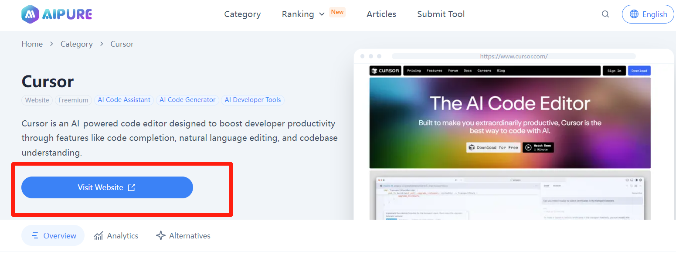Switch to the Overview tab
This screenshot has height=255, width=676.
(53, 236)
